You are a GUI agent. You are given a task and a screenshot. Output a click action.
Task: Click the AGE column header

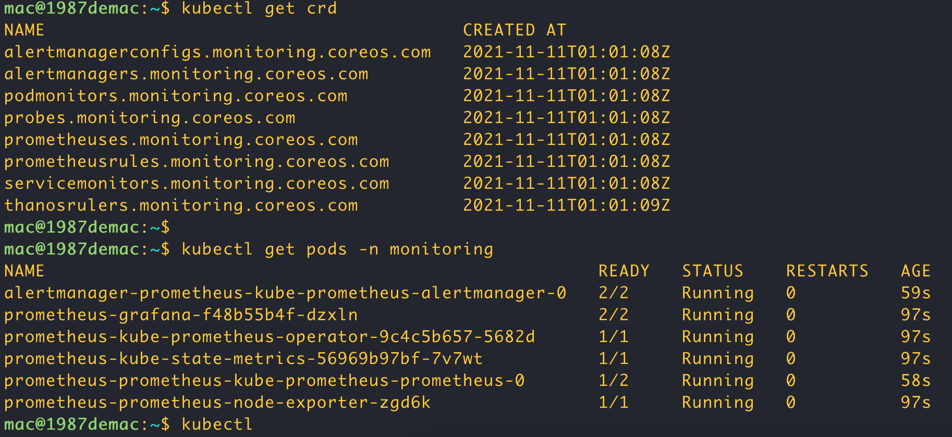pyautogui.click(x=916, y=271)
